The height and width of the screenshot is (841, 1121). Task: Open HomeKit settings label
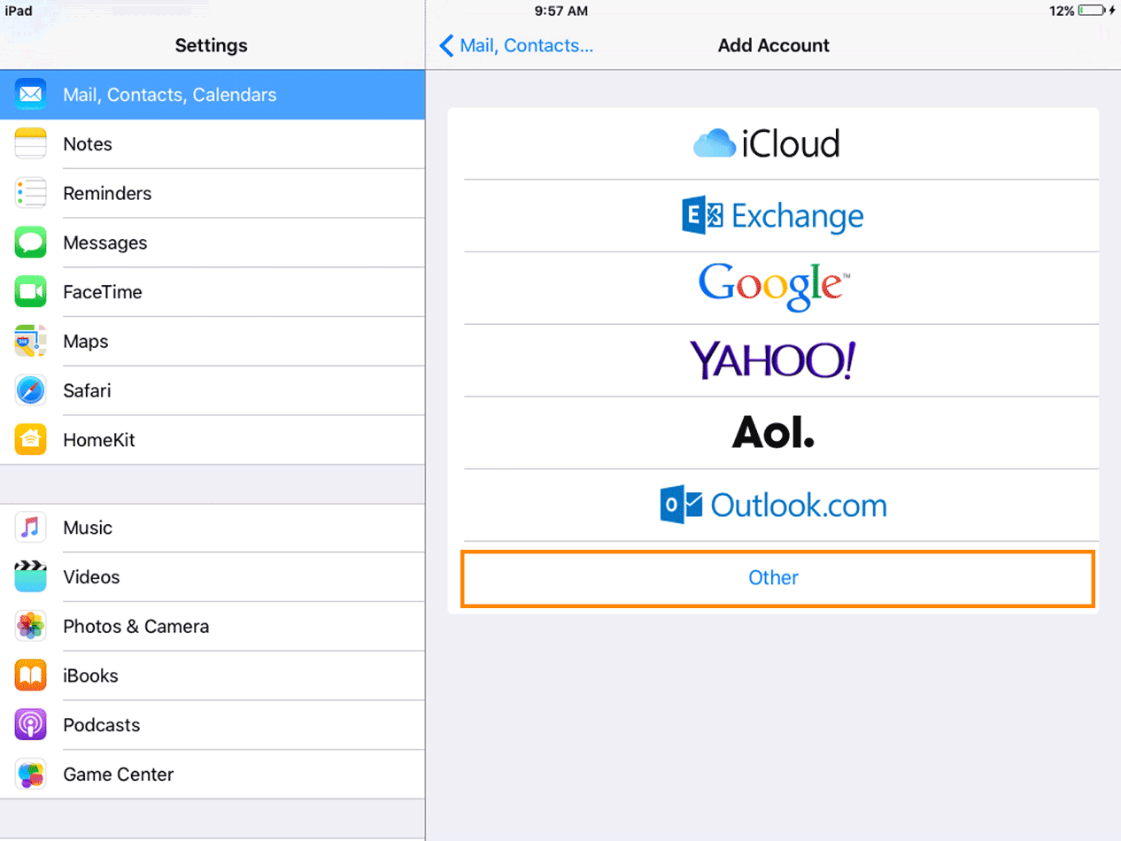[x=99, y=440]
